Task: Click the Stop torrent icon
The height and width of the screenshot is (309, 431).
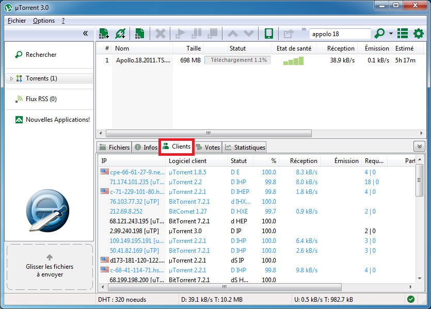Action: [x=213, y=34]
